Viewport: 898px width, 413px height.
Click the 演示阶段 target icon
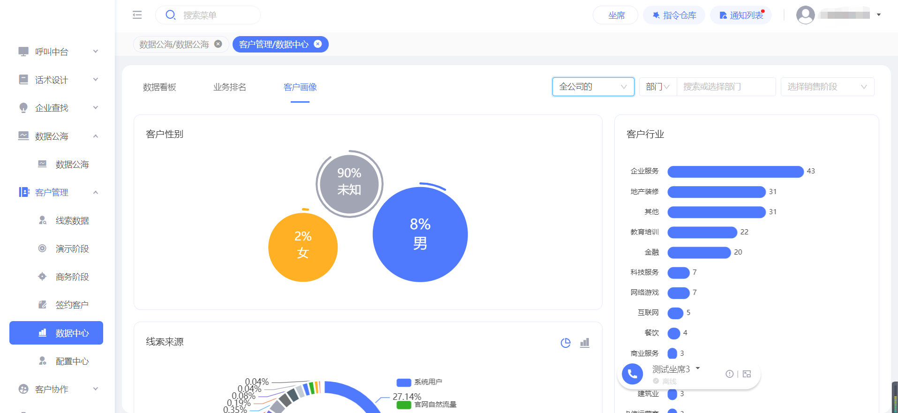click(x=42, y=248)
